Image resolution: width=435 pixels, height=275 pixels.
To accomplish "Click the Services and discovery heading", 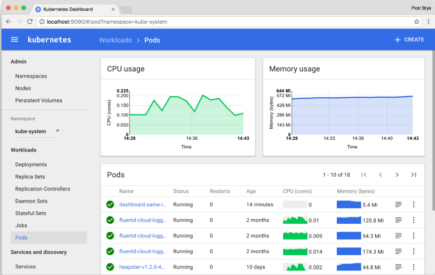I will pyautogui.click(x=38, y=252).
